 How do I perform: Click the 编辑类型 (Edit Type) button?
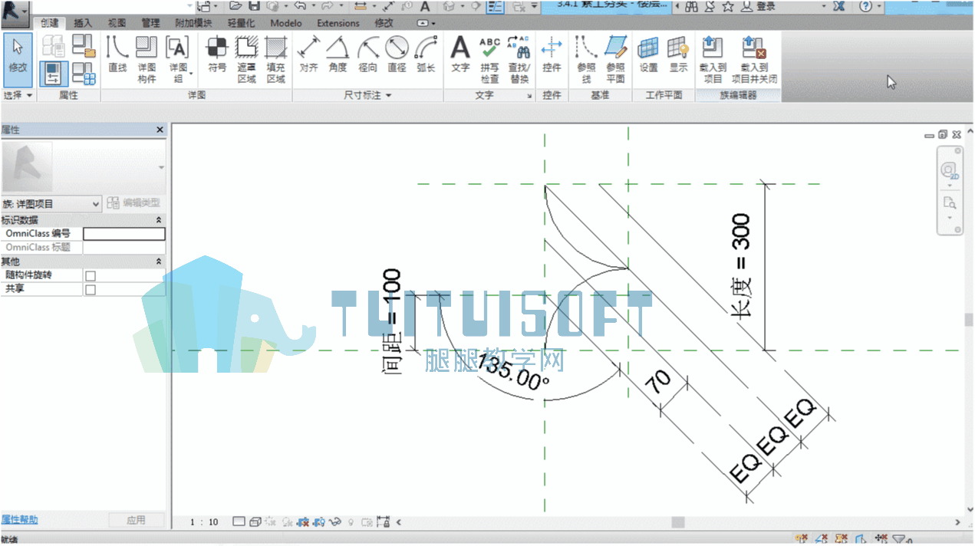pyautogui.click(x=133, y=203)
